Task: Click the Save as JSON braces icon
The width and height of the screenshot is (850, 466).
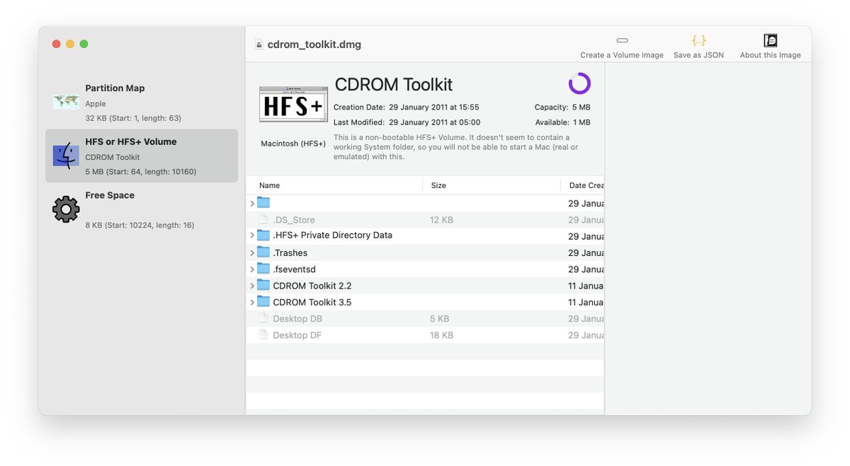Action: coord(698,40)
